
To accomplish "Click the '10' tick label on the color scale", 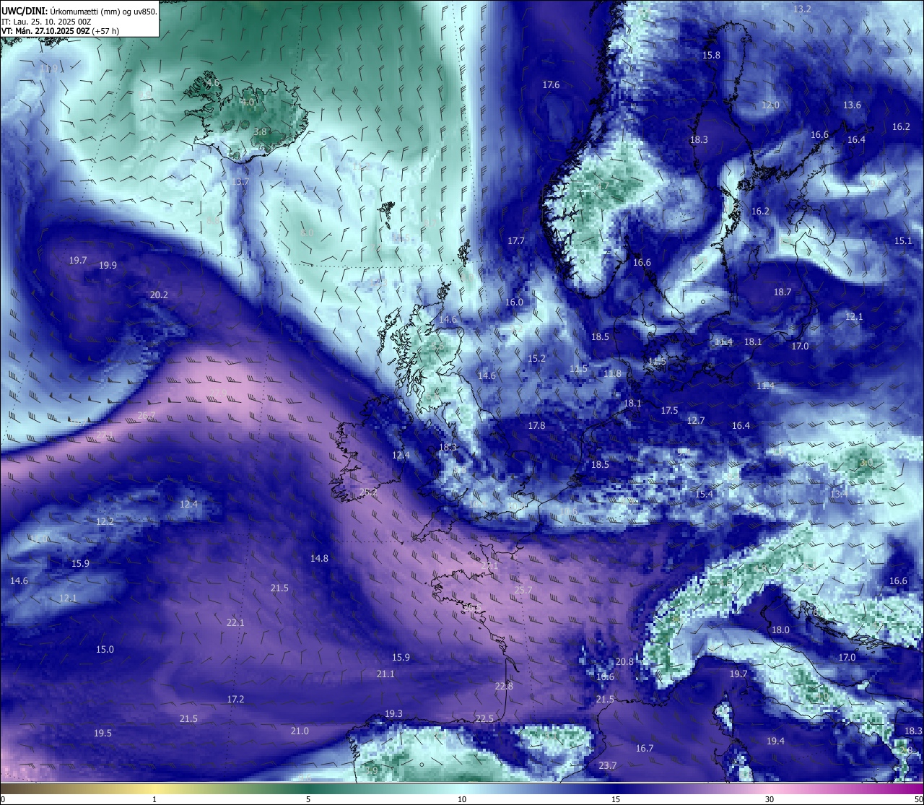I will pyautogui.click(x=462, y=799).
